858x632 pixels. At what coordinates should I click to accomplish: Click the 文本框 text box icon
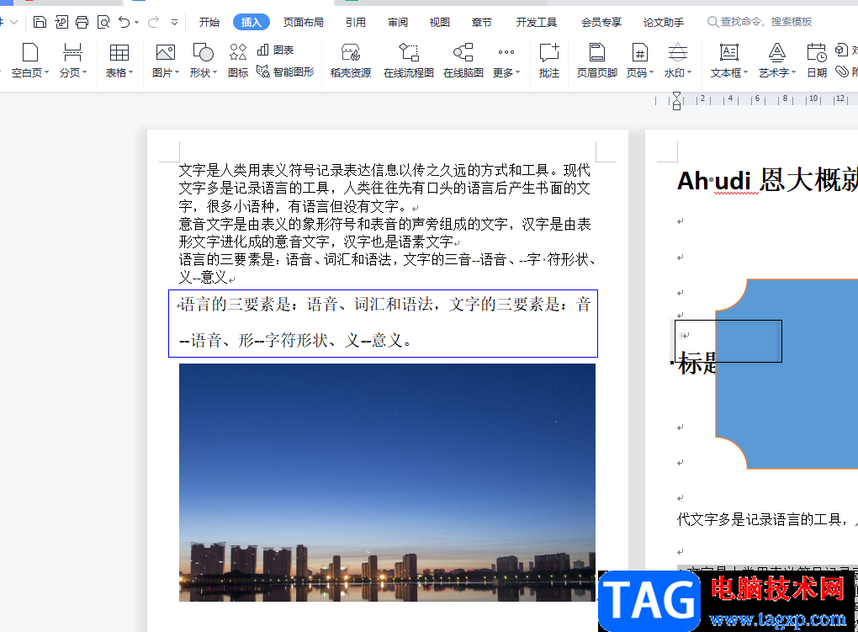(728, 52)
